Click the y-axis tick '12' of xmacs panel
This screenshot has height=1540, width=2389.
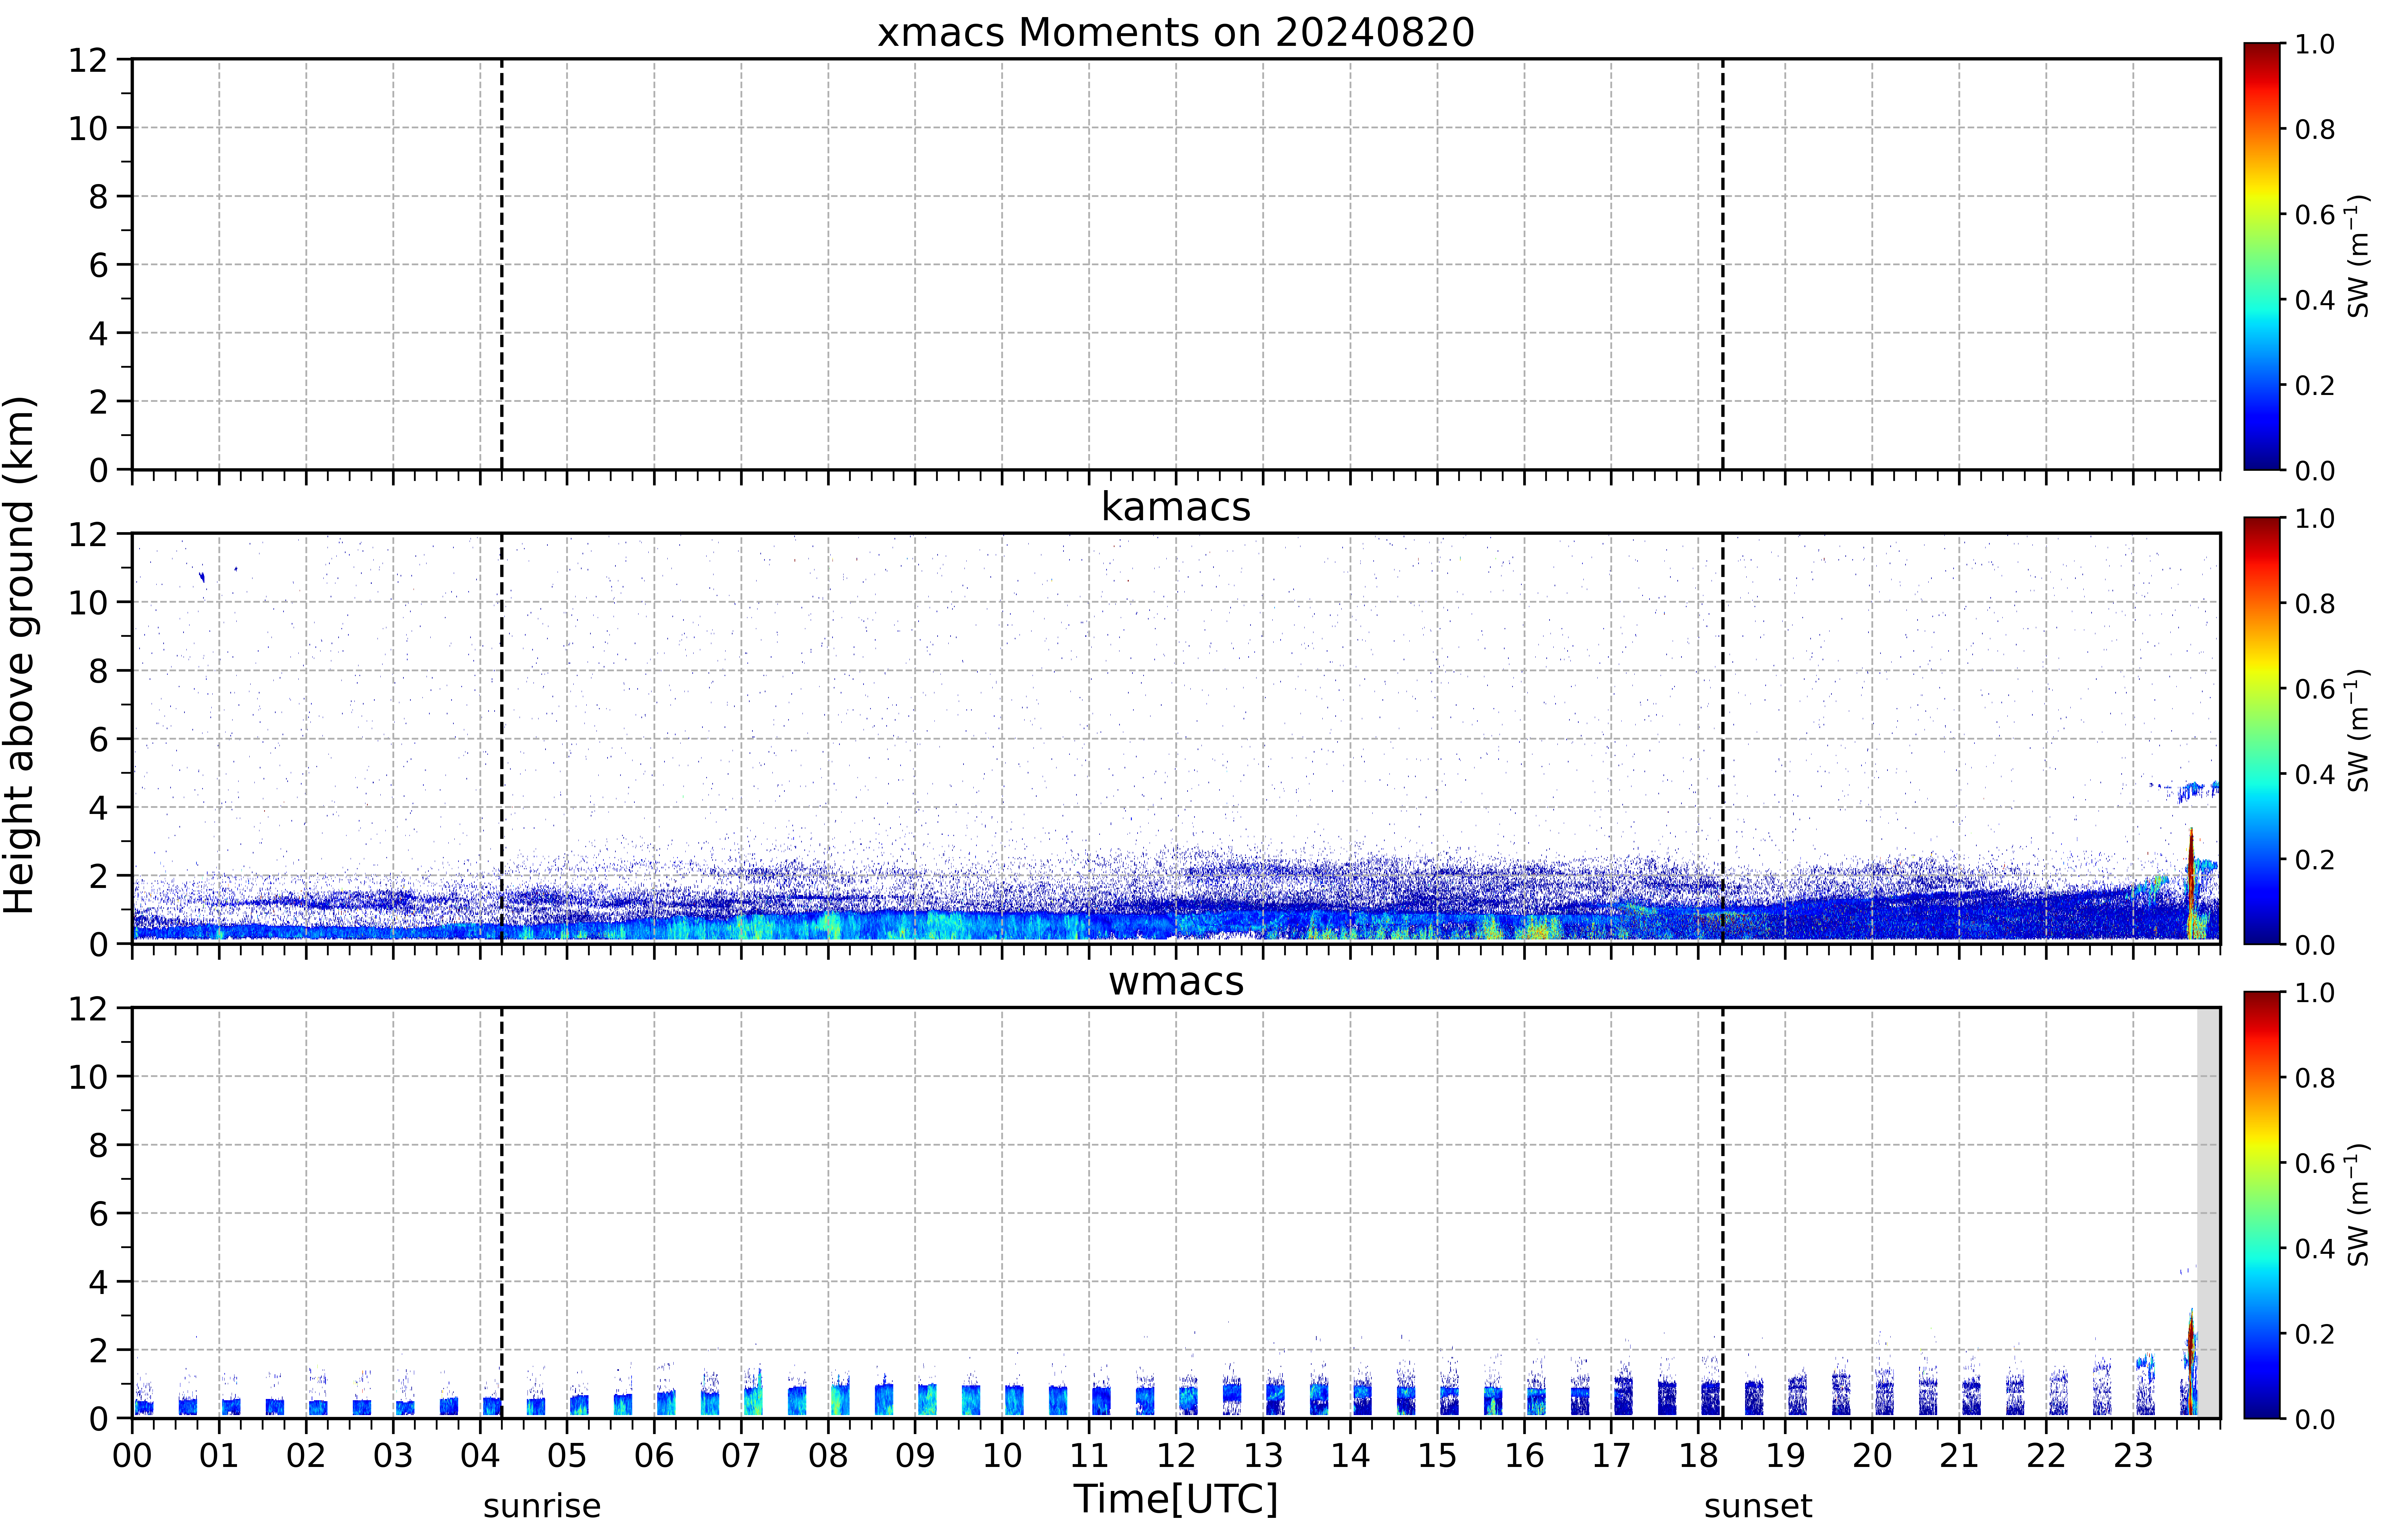(x=88, y=60)
